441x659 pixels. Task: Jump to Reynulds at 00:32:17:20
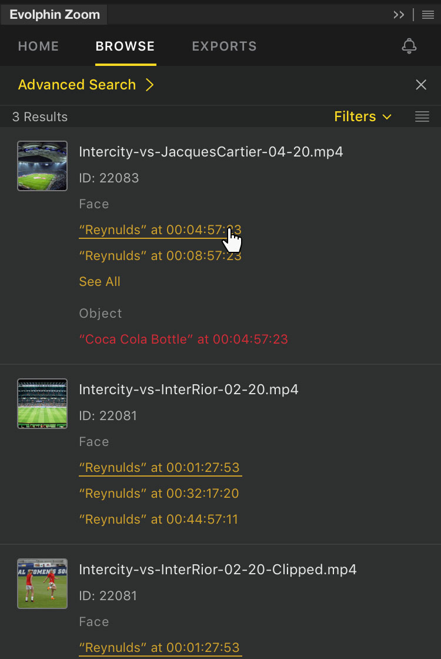(x=159, y=493)
